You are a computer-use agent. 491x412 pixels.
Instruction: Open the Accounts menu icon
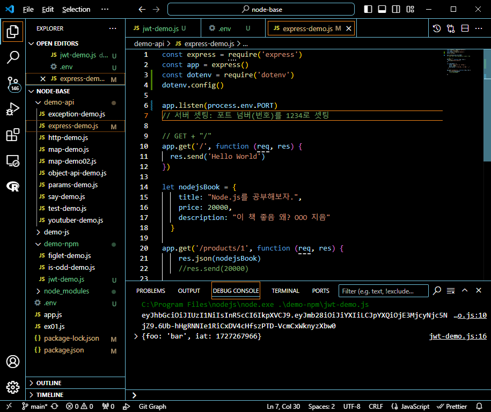click(x=13, y=362)
